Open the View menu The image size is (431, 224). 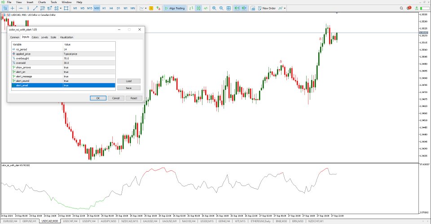coord(19,2)
